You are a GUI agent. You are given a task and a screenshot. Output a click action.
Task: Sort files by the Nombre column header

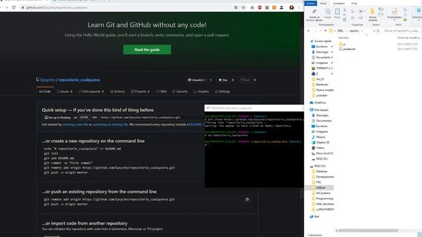(344, 38)
